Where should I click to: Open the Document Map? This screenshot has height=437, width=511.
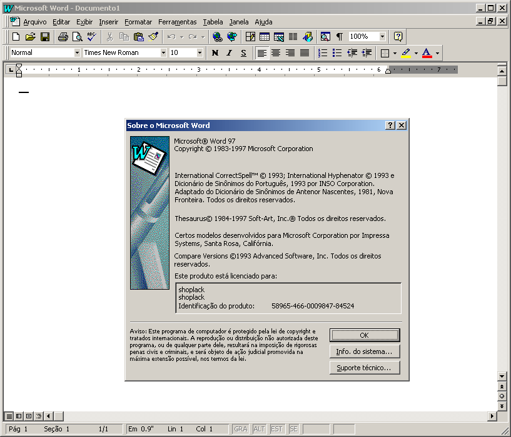coord(325,37)
